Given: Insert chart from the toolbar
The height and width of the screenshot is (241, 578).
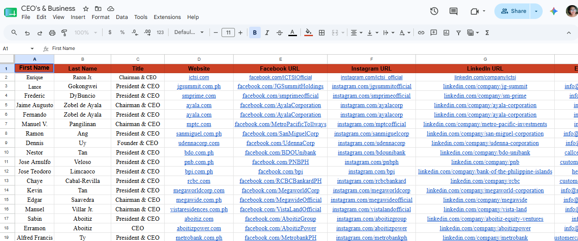Looking at the screenshot, I should pos(446,33).
